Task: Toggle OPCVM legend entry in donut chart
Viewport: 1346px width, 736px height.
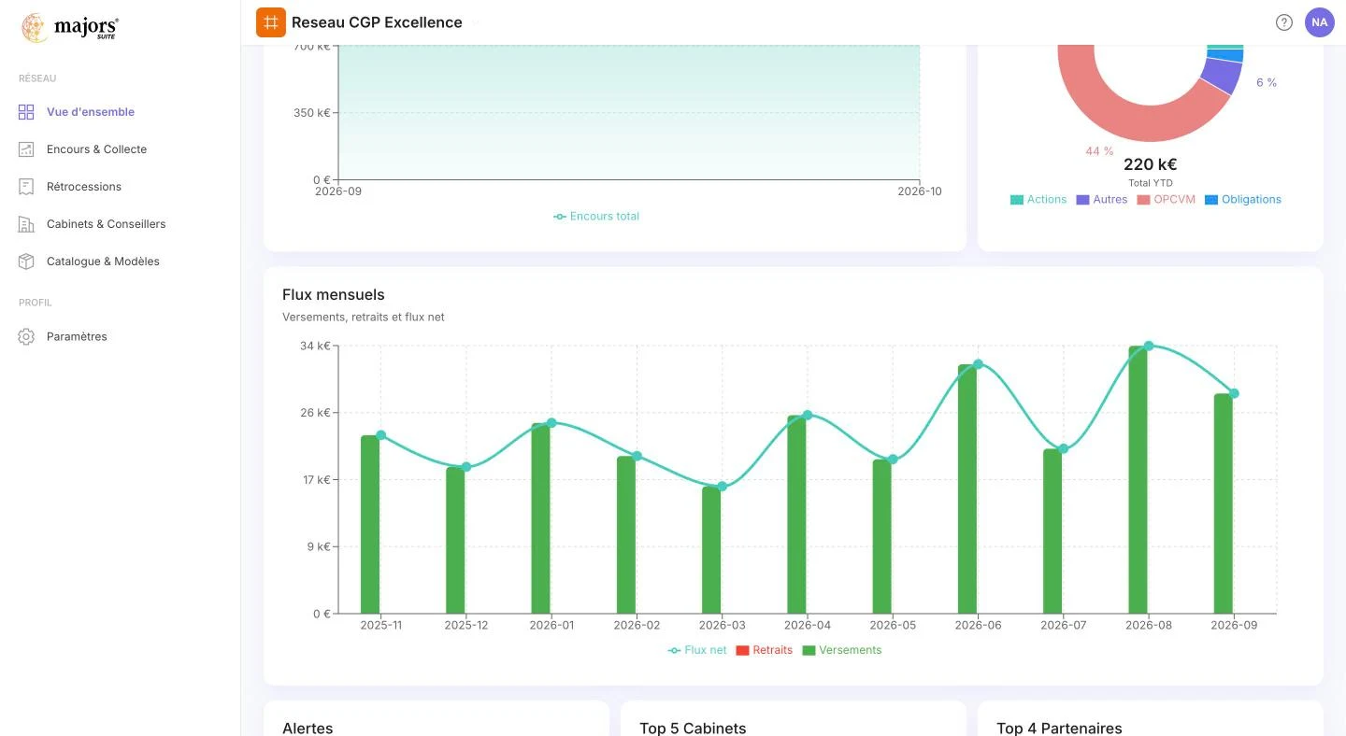Action: click(1167, 200)
